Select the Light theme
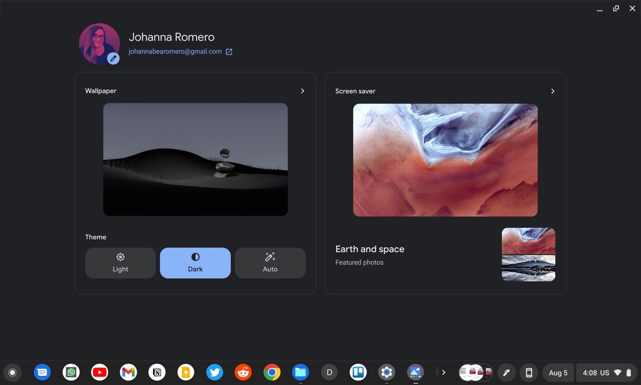Image resolution: width=641 pixels, height=385 pixels. 120,263
